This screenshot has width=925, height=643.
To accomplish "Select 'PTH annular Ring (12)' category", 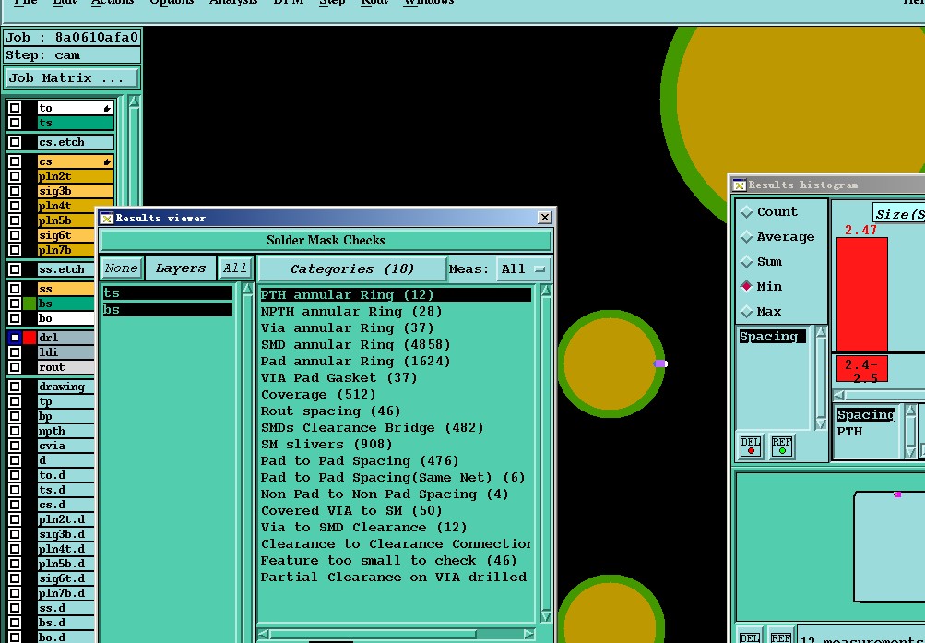I will [396, 294].
